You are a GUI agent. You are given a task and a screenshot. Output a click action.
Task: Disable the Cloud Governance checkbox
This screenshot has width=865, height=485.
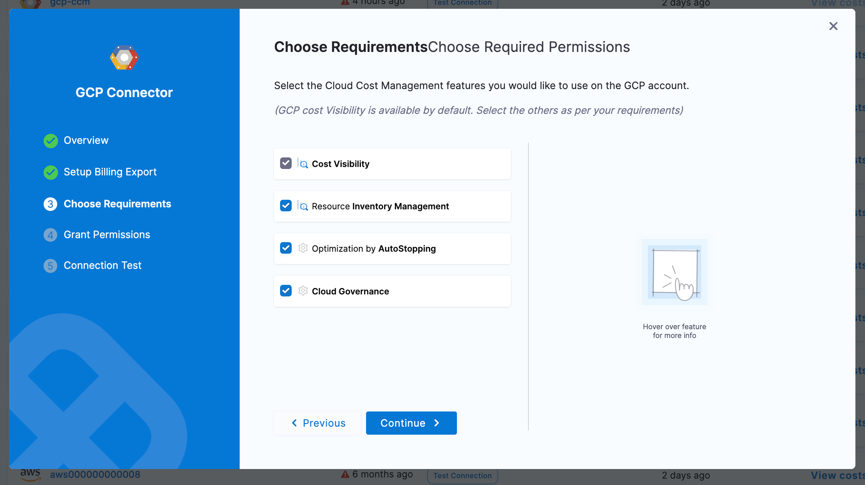click(x=286, y=291)
